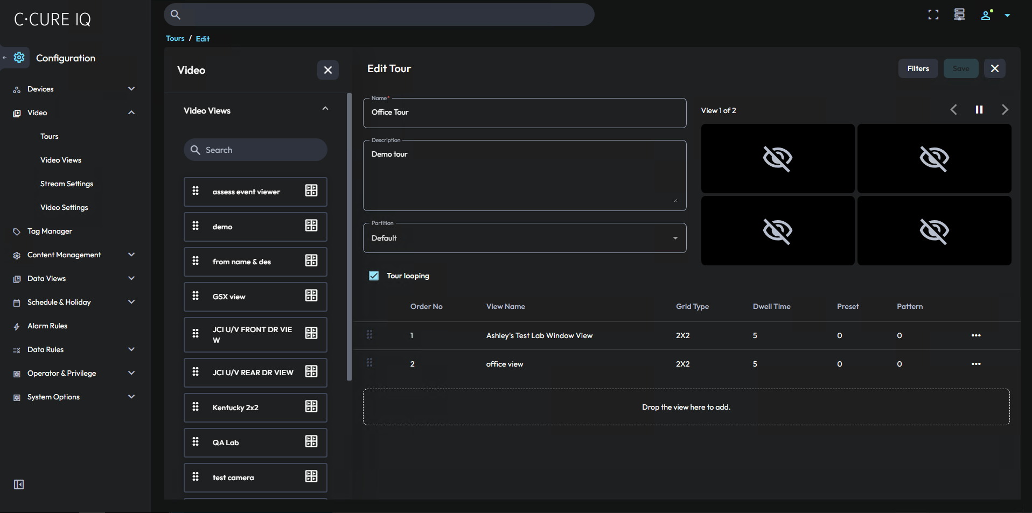Open the user account icon top right
Screen dimensions: 1032x513
click(986, 15)
